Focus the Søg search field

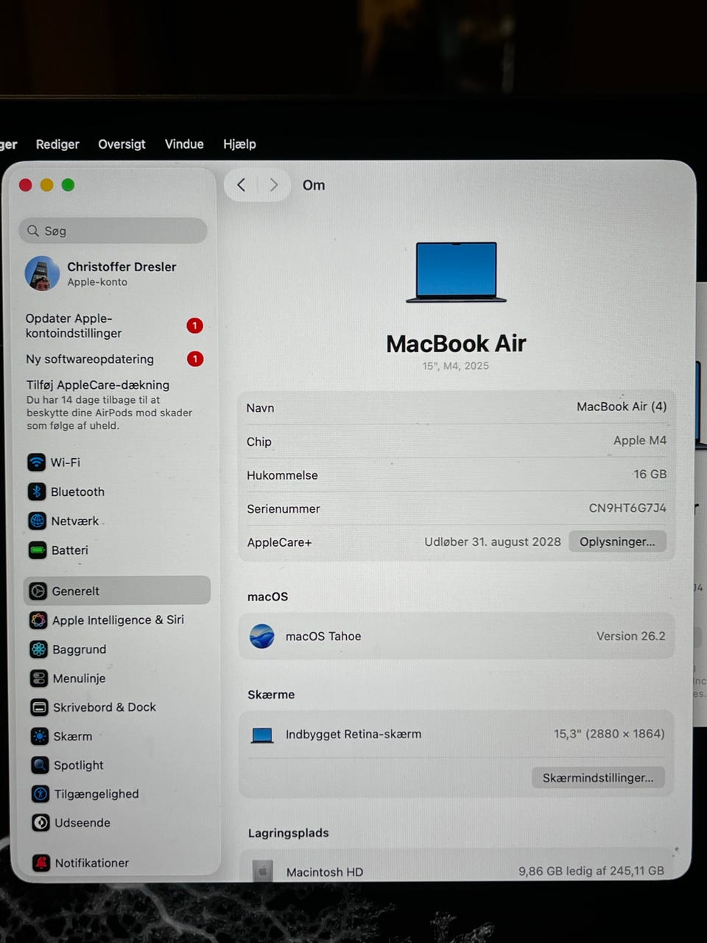[x=113, y=231]
